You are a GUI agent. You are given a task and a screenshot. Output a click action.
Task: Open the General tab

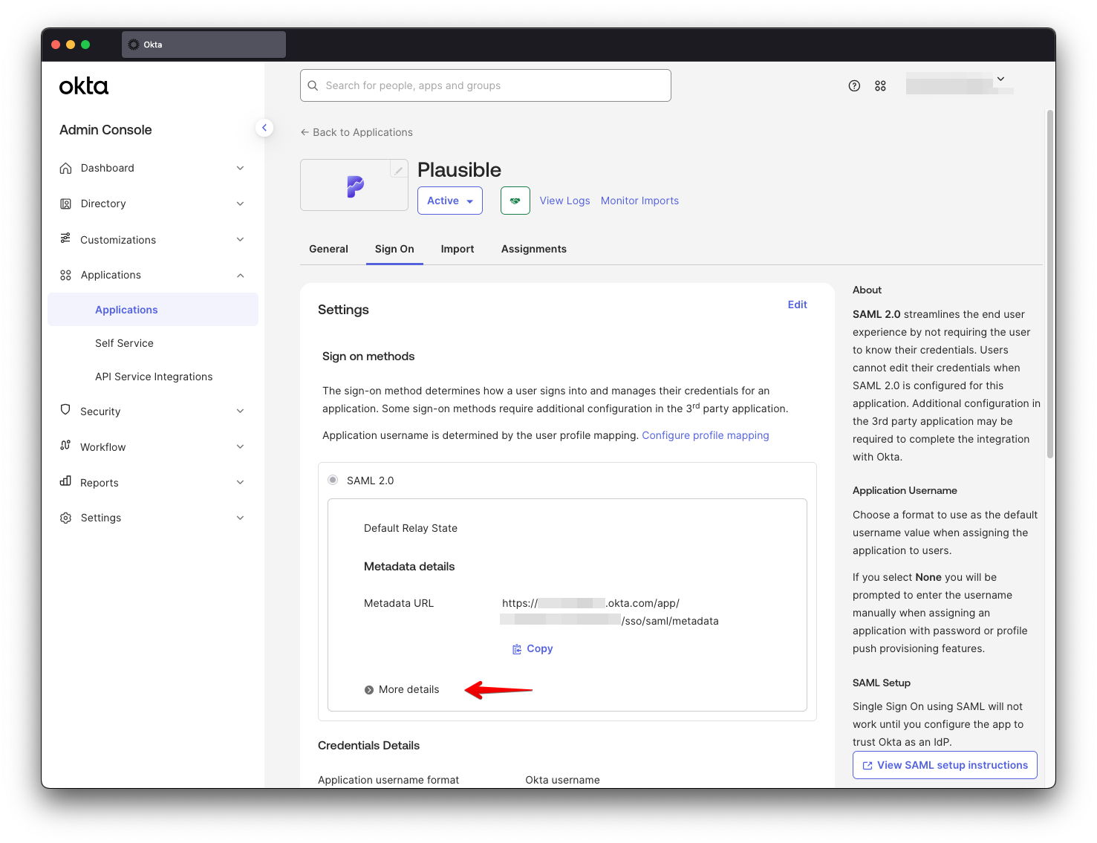click(328, 249)
